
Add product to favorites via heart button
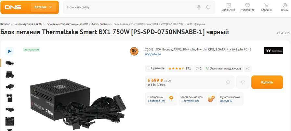point(243,82)
